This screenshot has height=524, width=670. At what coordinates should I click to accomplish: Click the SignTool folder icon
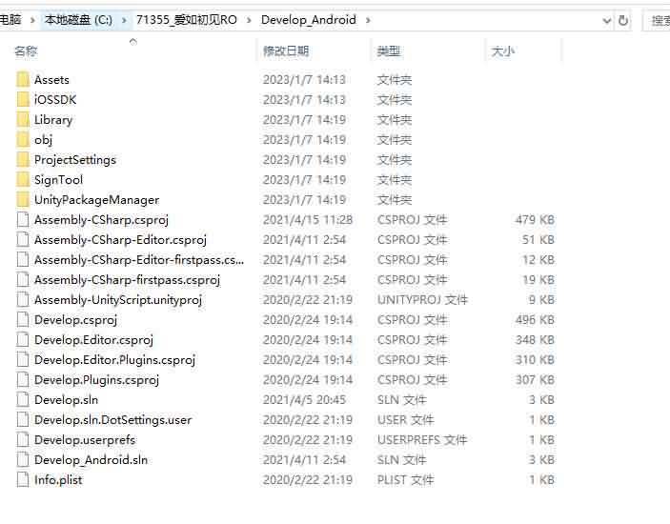tap(23, 180)
